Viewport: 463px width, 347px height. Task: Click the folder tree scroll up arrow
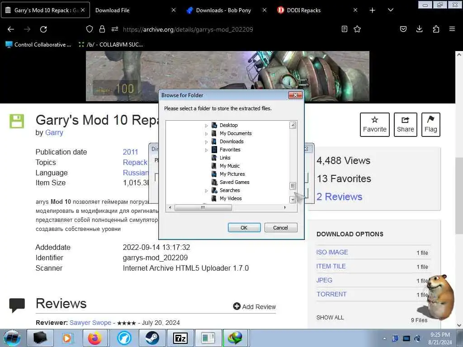coord(293,125)
